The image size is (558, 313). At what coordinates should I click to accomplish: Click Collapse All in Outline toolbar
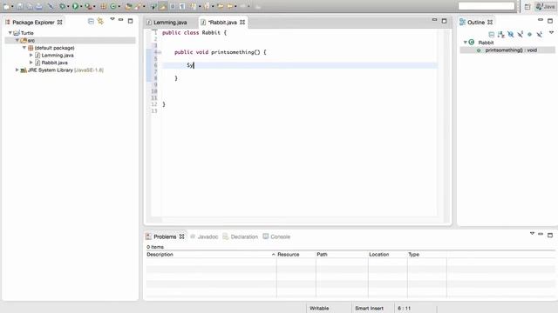coord(492,35)
